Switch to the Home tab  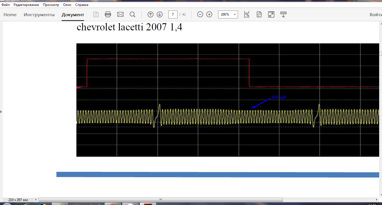10,15
